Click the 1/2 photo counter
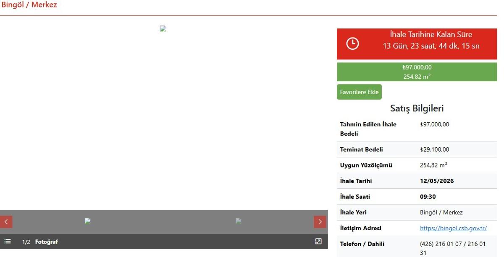Screen dimensions: 504x257 pyautogui.click(x=26, y=242)
